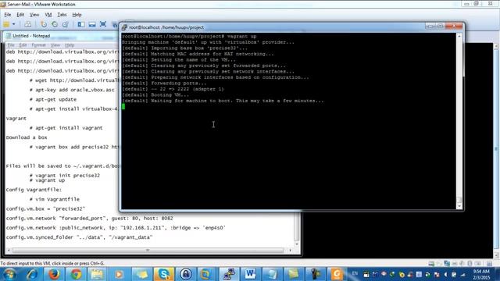Open VMware File menu

click(x=8, y=15)
